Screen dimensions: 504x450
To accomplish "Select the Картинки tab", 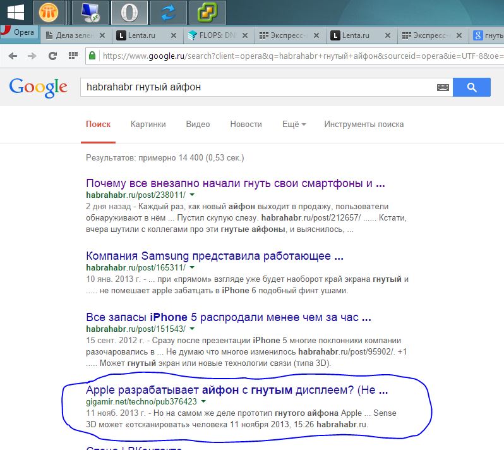I will (148, 124).
